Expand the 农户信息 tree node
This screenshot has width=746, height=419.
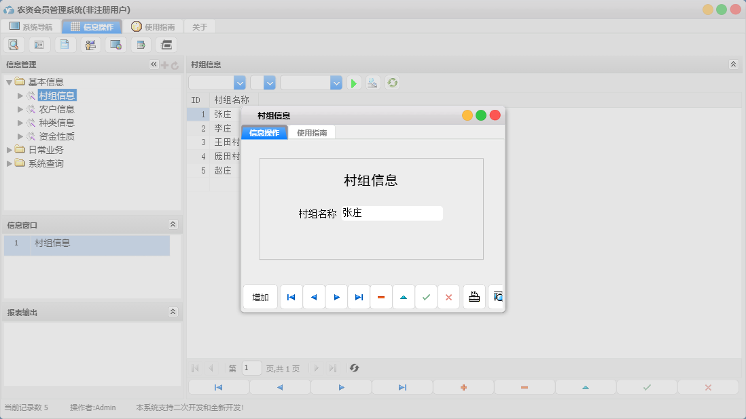coord(20,108)
